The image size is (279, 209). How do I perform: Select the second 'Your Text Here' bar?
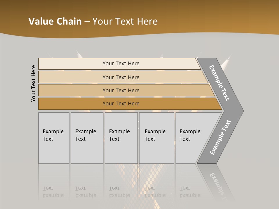pos(121,77)
